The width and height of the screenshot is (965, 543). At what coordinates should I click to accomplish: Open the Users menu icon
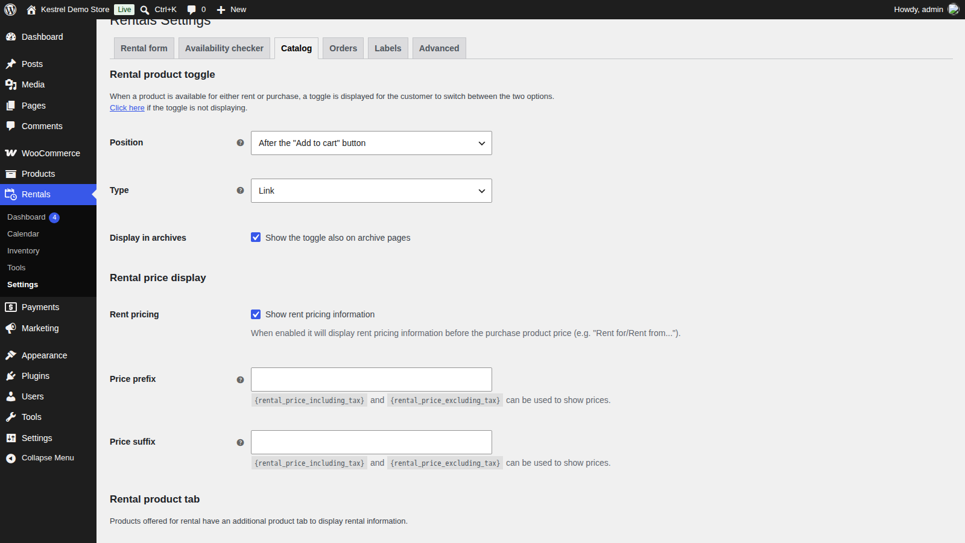pyautogui.click(x=11, y=396)
